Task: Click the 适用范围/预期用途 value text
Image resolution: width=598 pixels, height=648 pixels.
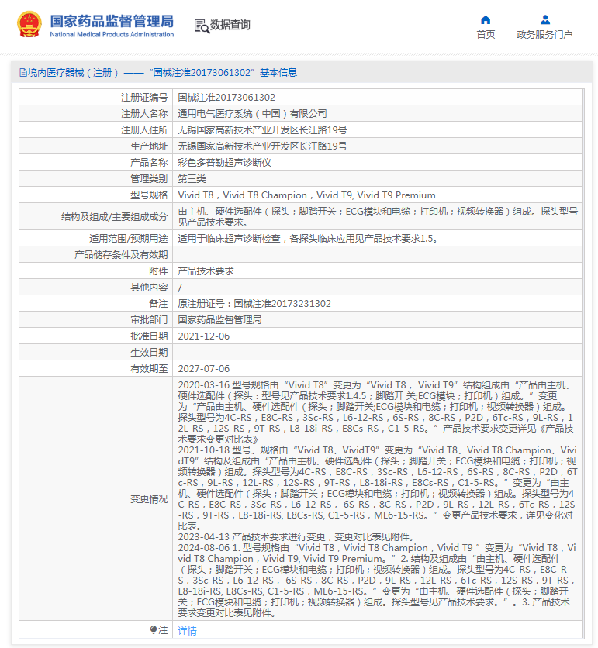Action: tap(308, 239)
